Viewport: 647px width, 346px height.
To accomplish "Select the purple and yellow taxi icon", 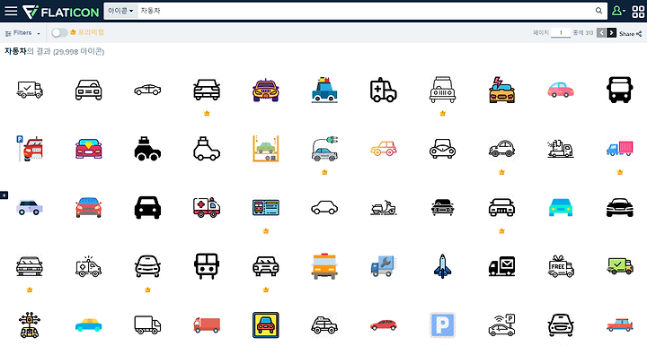I will [x=266, y=90].
